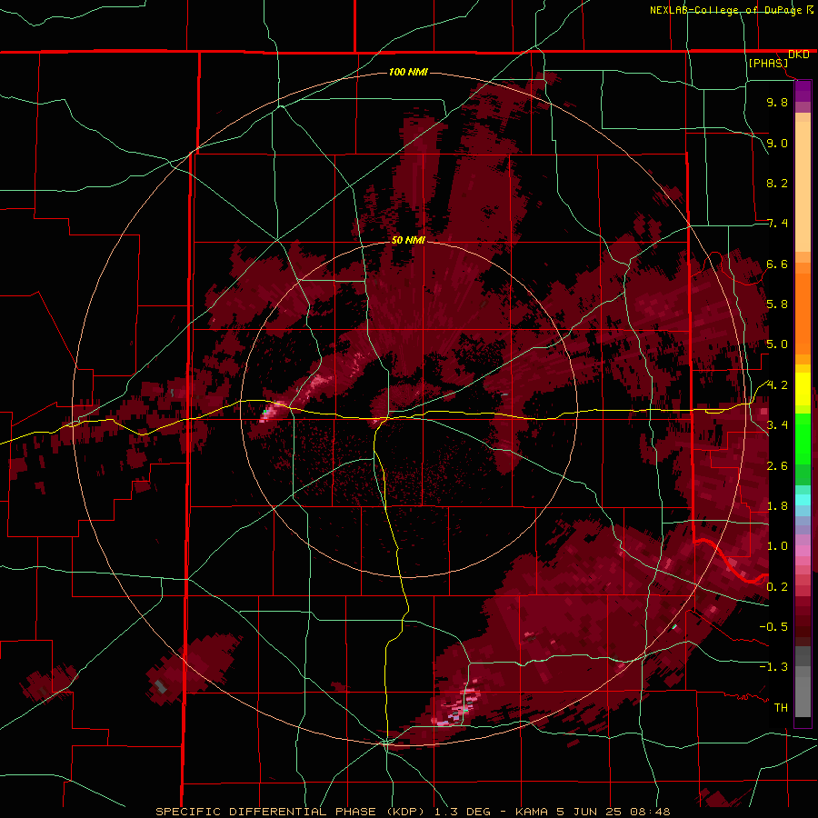The width and height of the screenshot is (818, 818).
Task: Click the DKD label above the legend
Action: (798, 55)
